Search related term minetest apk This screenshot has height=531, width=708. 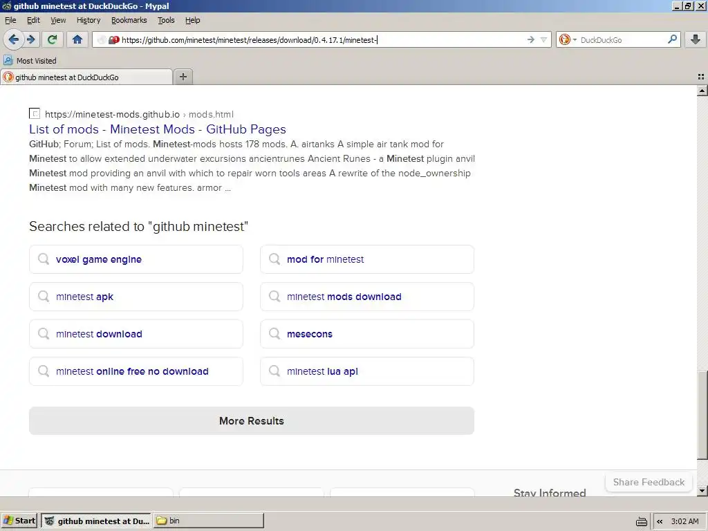(x=136, y=297)
